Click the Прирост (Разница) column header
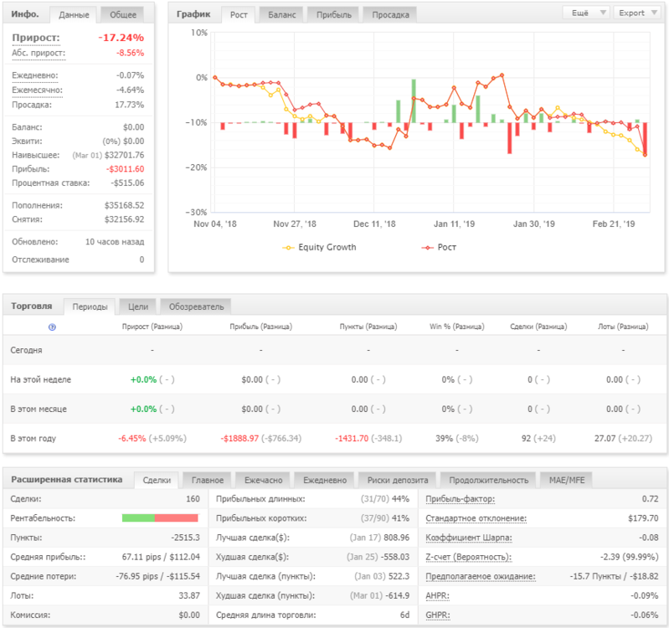Viewport: 669px width, 628px height. tap(152, 327)
